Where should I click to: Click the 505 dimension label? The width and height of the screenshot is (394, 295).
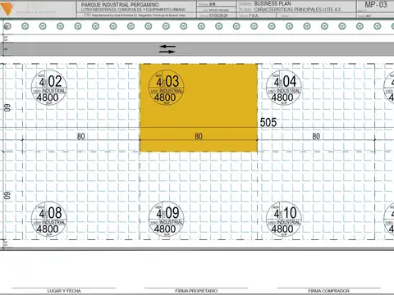(x=268, y=122)
